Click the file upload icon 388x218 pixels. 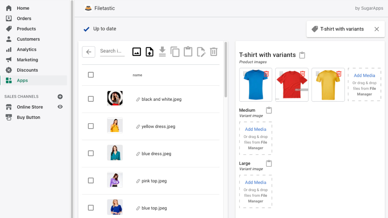point(149,51)
